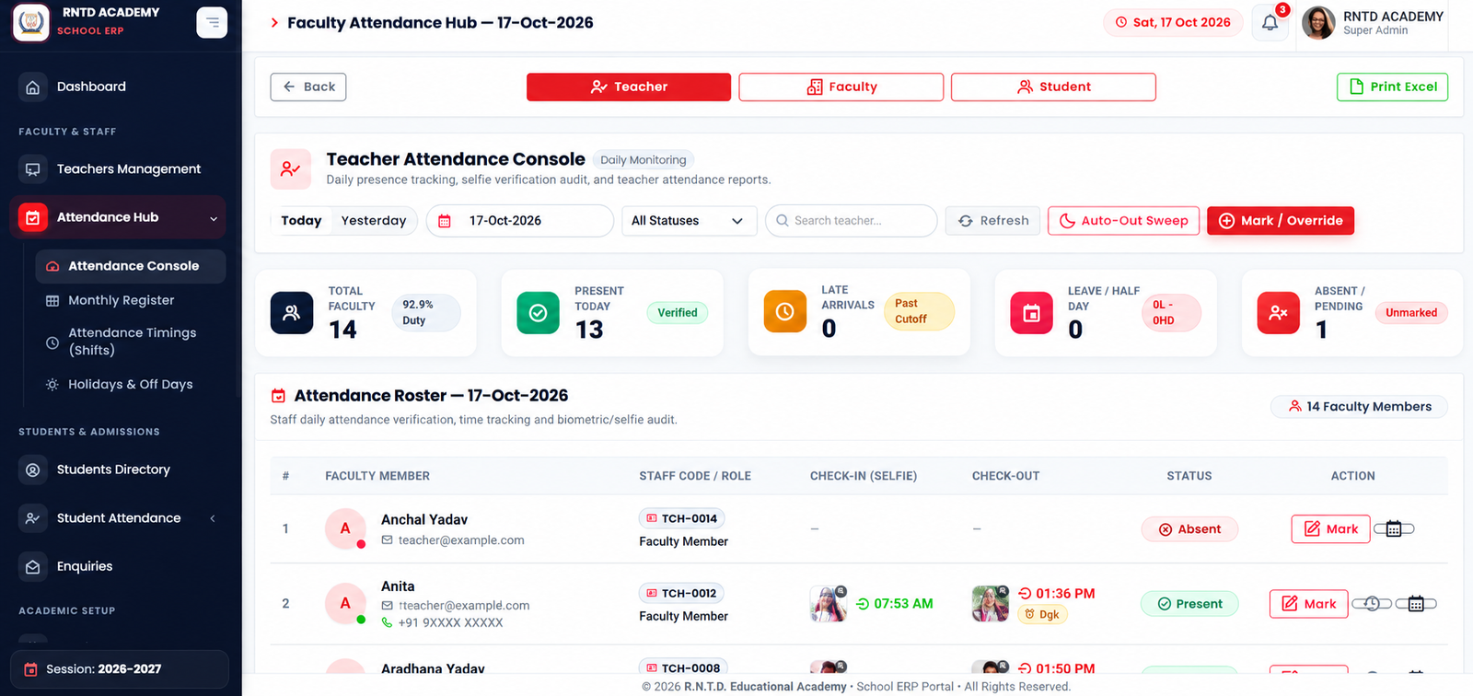
Task: Refresh the attendance list
Action: [993, 221]
